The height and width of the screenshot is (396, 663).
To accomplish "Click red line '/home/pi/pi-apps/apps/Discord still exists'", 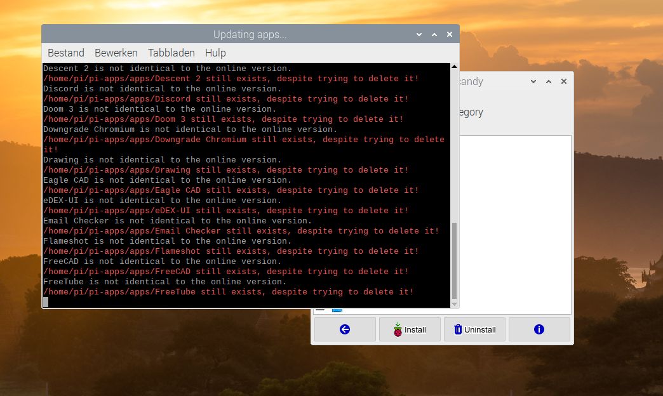I will coord(226,99).
